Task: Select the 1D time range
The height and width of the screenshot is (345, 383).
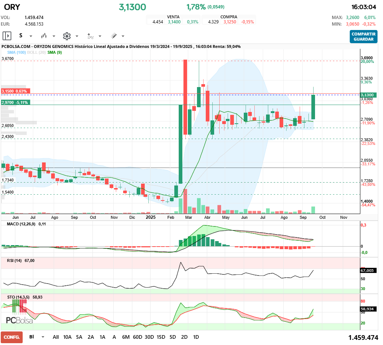Action: [196, 337]
